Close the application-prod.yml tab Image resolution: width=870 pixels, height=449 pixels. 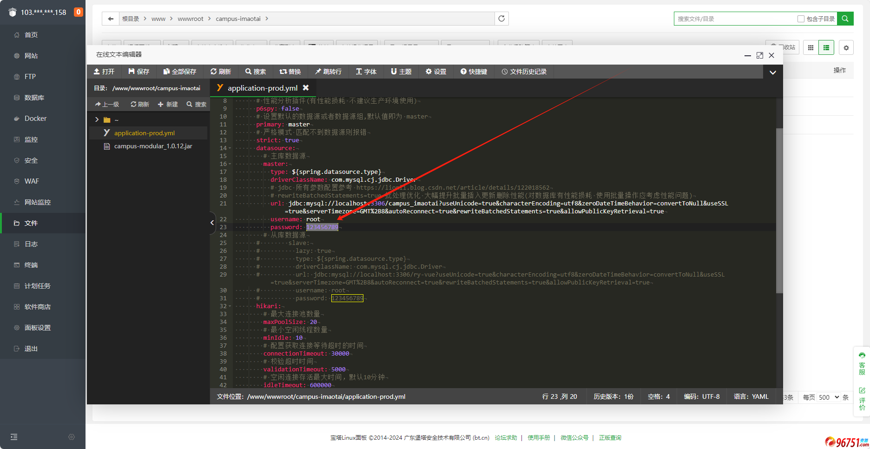(x=306, y=87)
